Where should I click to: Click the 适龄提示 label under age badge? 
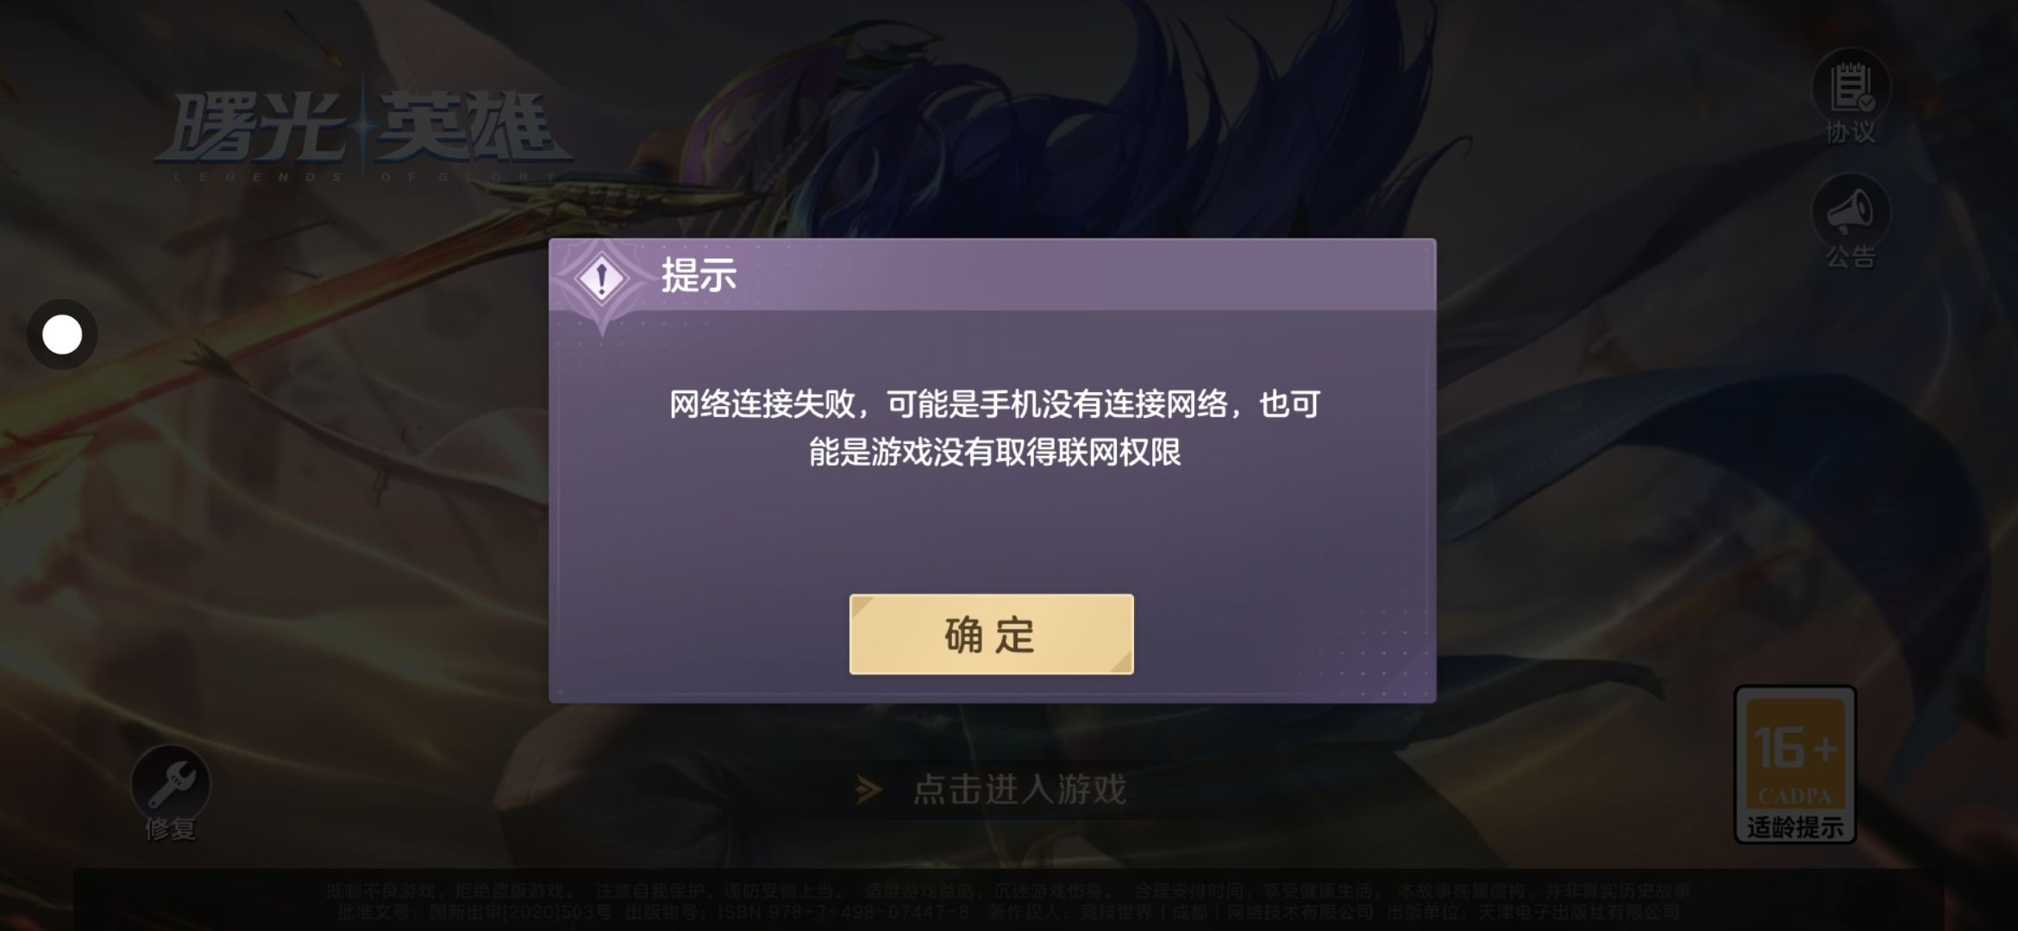tap(1795, 828)
